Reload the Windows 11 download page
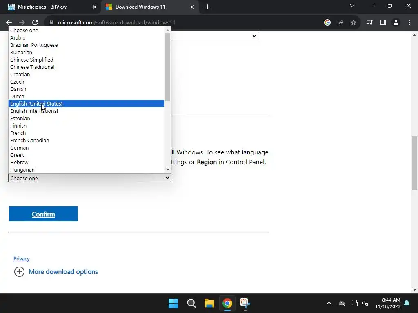The width and height of the screenshot is (418, 313). [x=35, y=22]
